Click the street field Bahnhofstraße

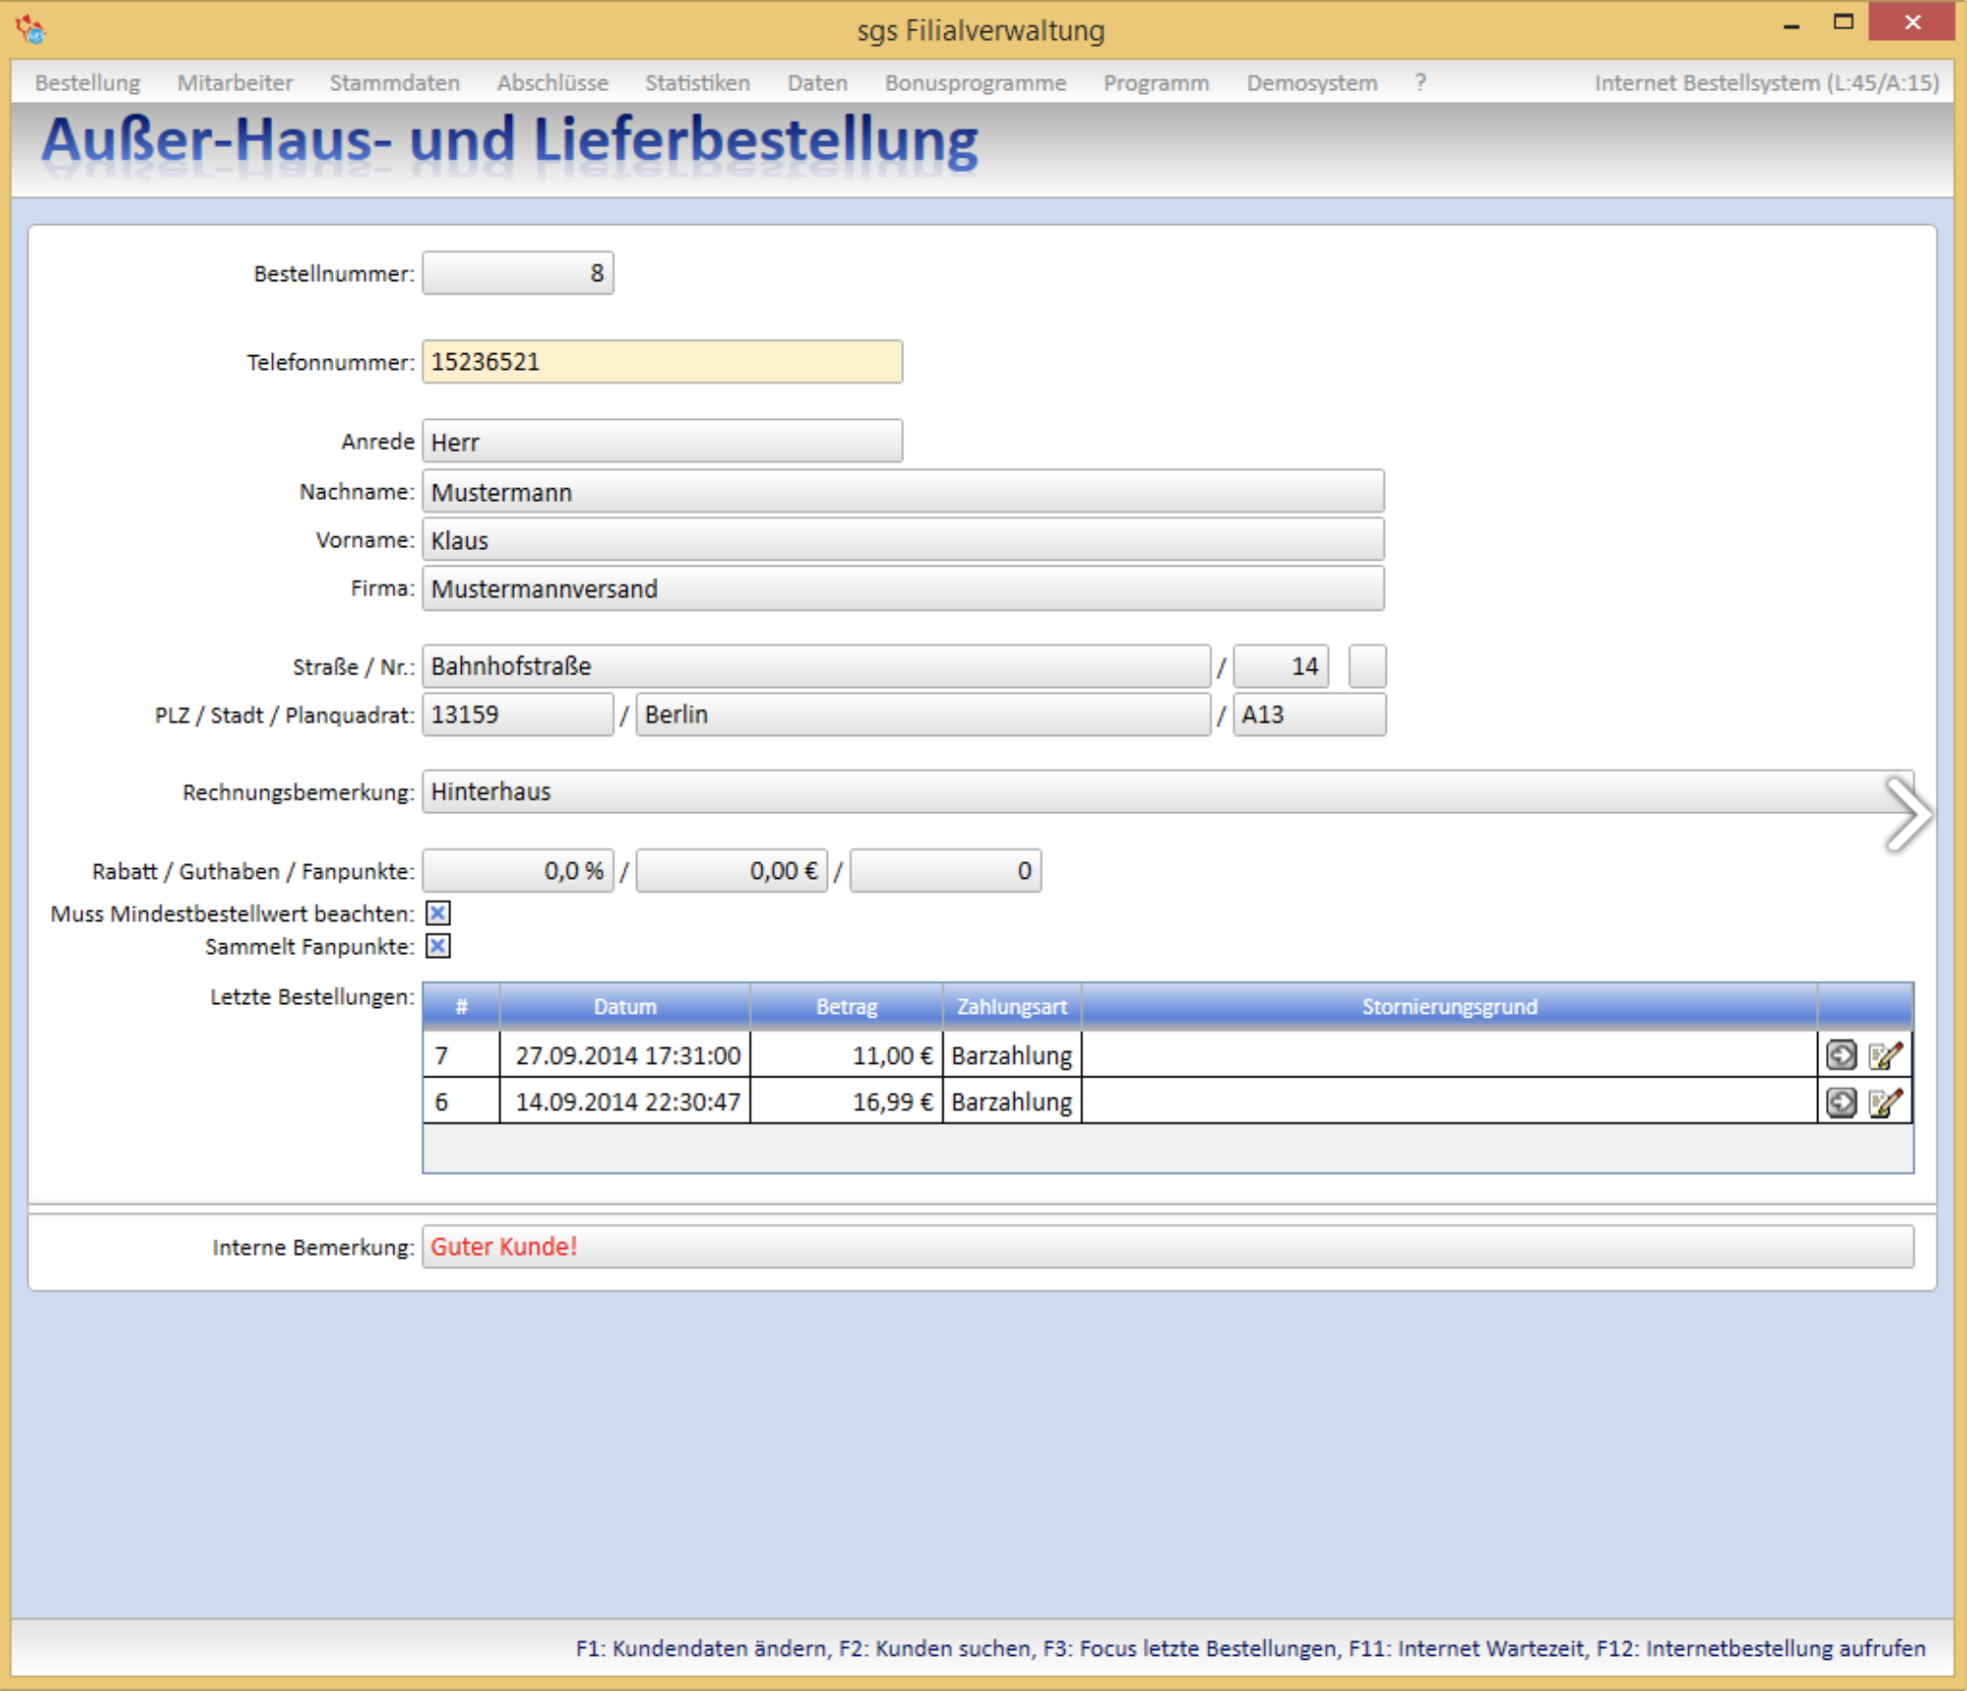point(816,666)
